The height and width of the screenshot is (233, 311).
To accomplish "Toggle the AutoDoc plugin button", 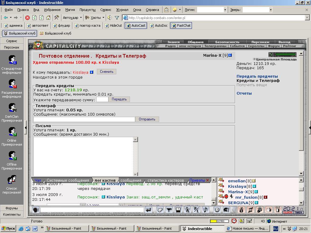I will coord(159,25).
